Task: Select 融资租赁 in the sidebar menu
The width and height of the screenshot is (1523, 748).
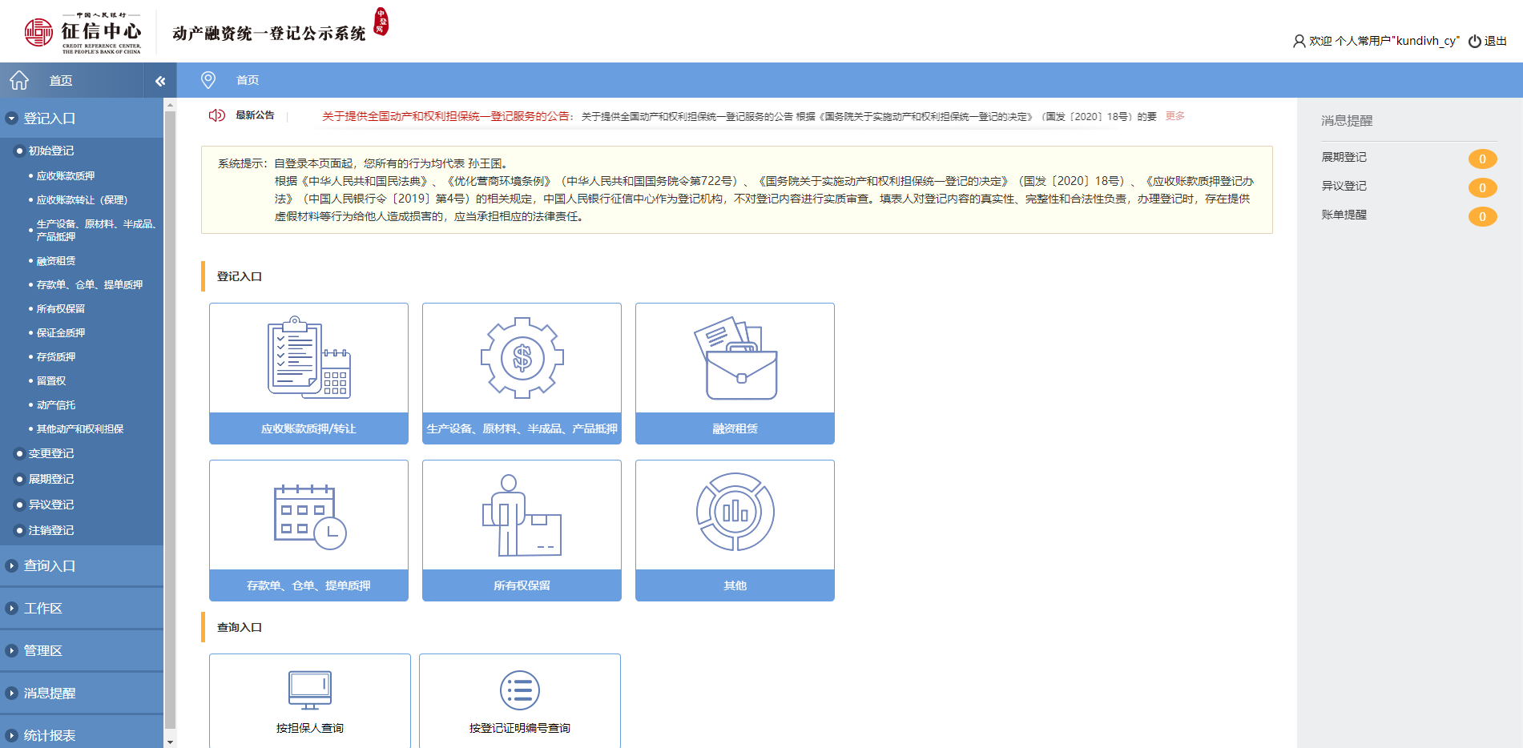Action: coord(56,261)
